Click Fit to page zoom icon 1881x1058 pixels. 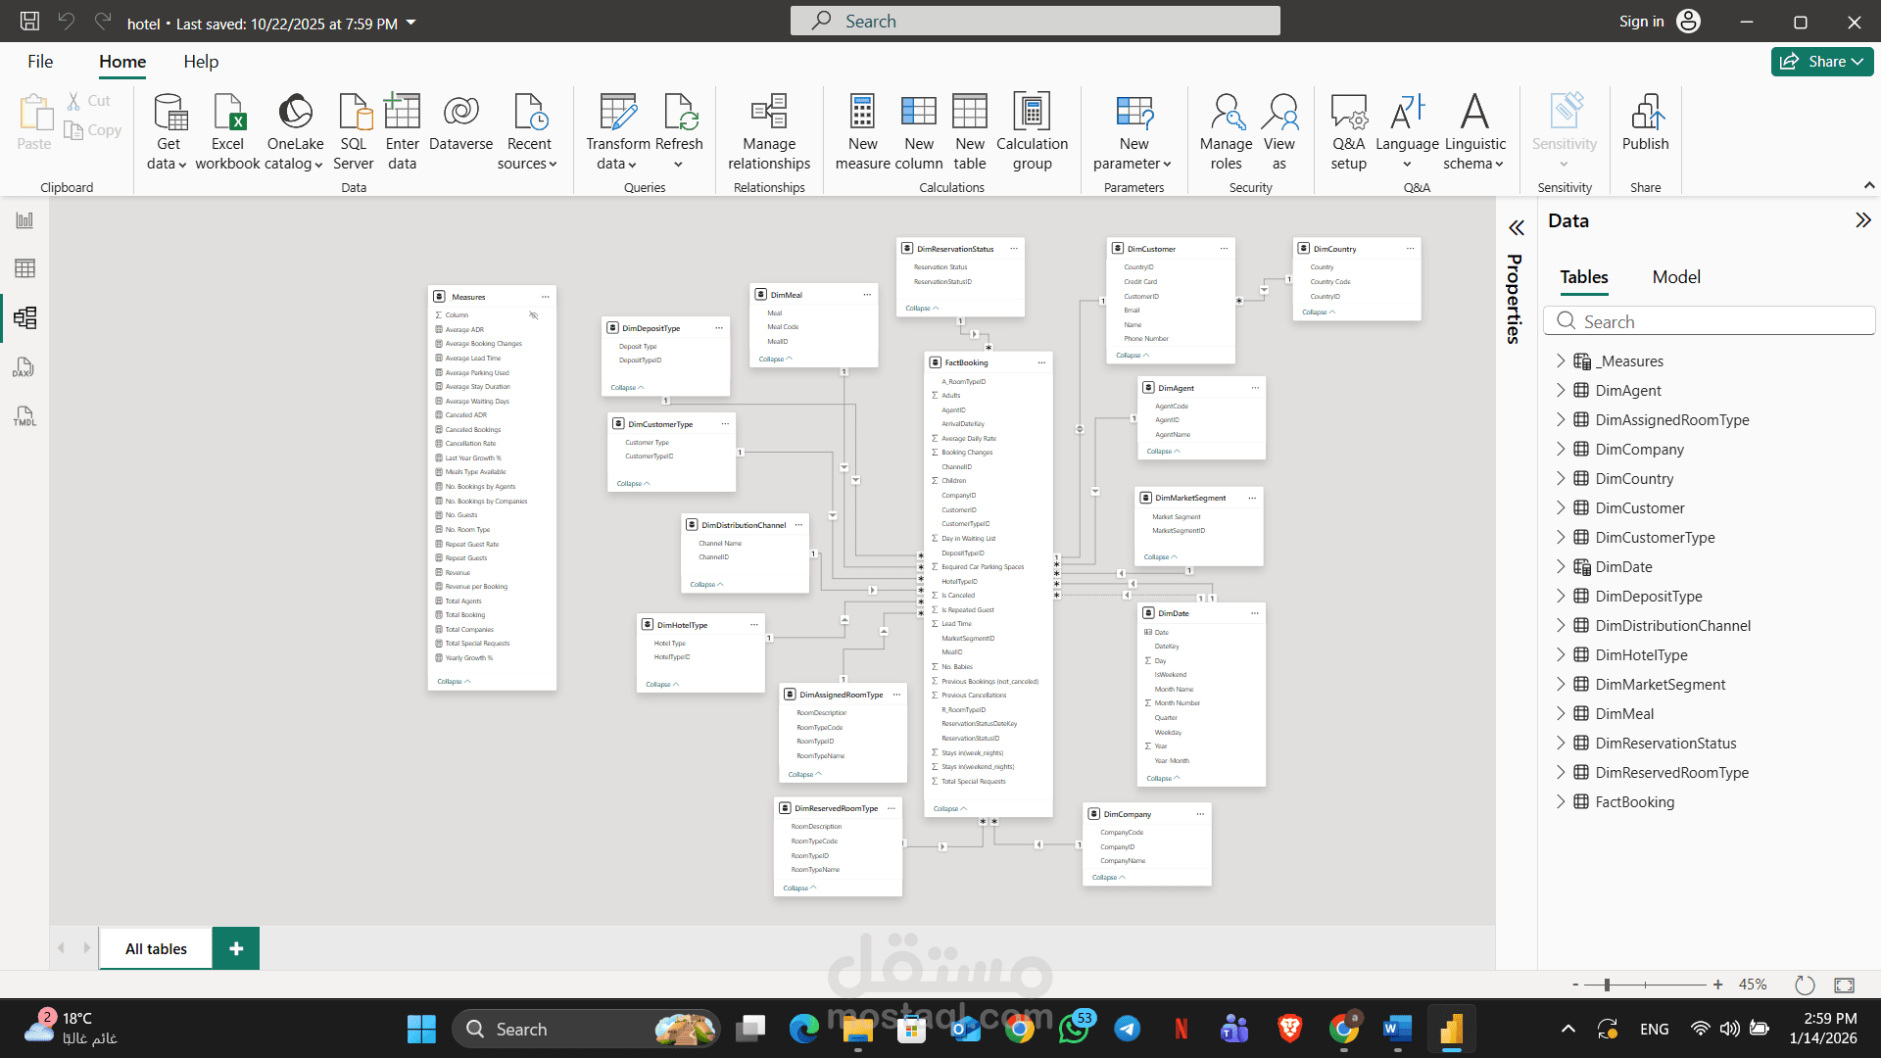1844,985
